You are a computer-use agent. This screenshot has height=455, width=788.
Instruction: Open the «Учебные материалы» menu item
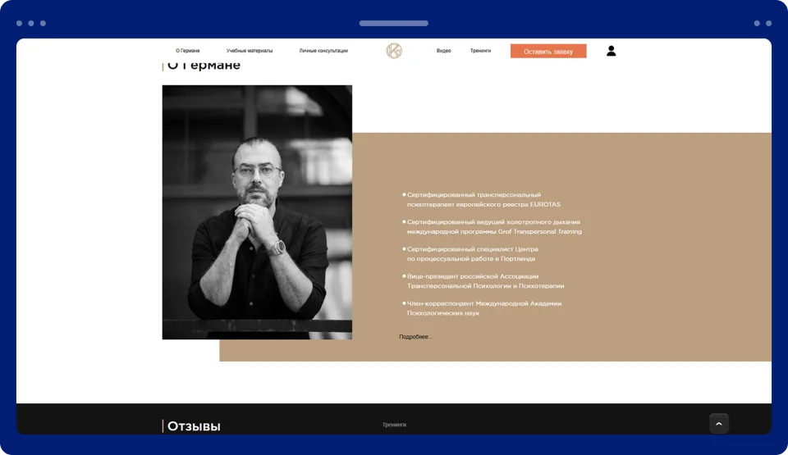pos(250,51)
